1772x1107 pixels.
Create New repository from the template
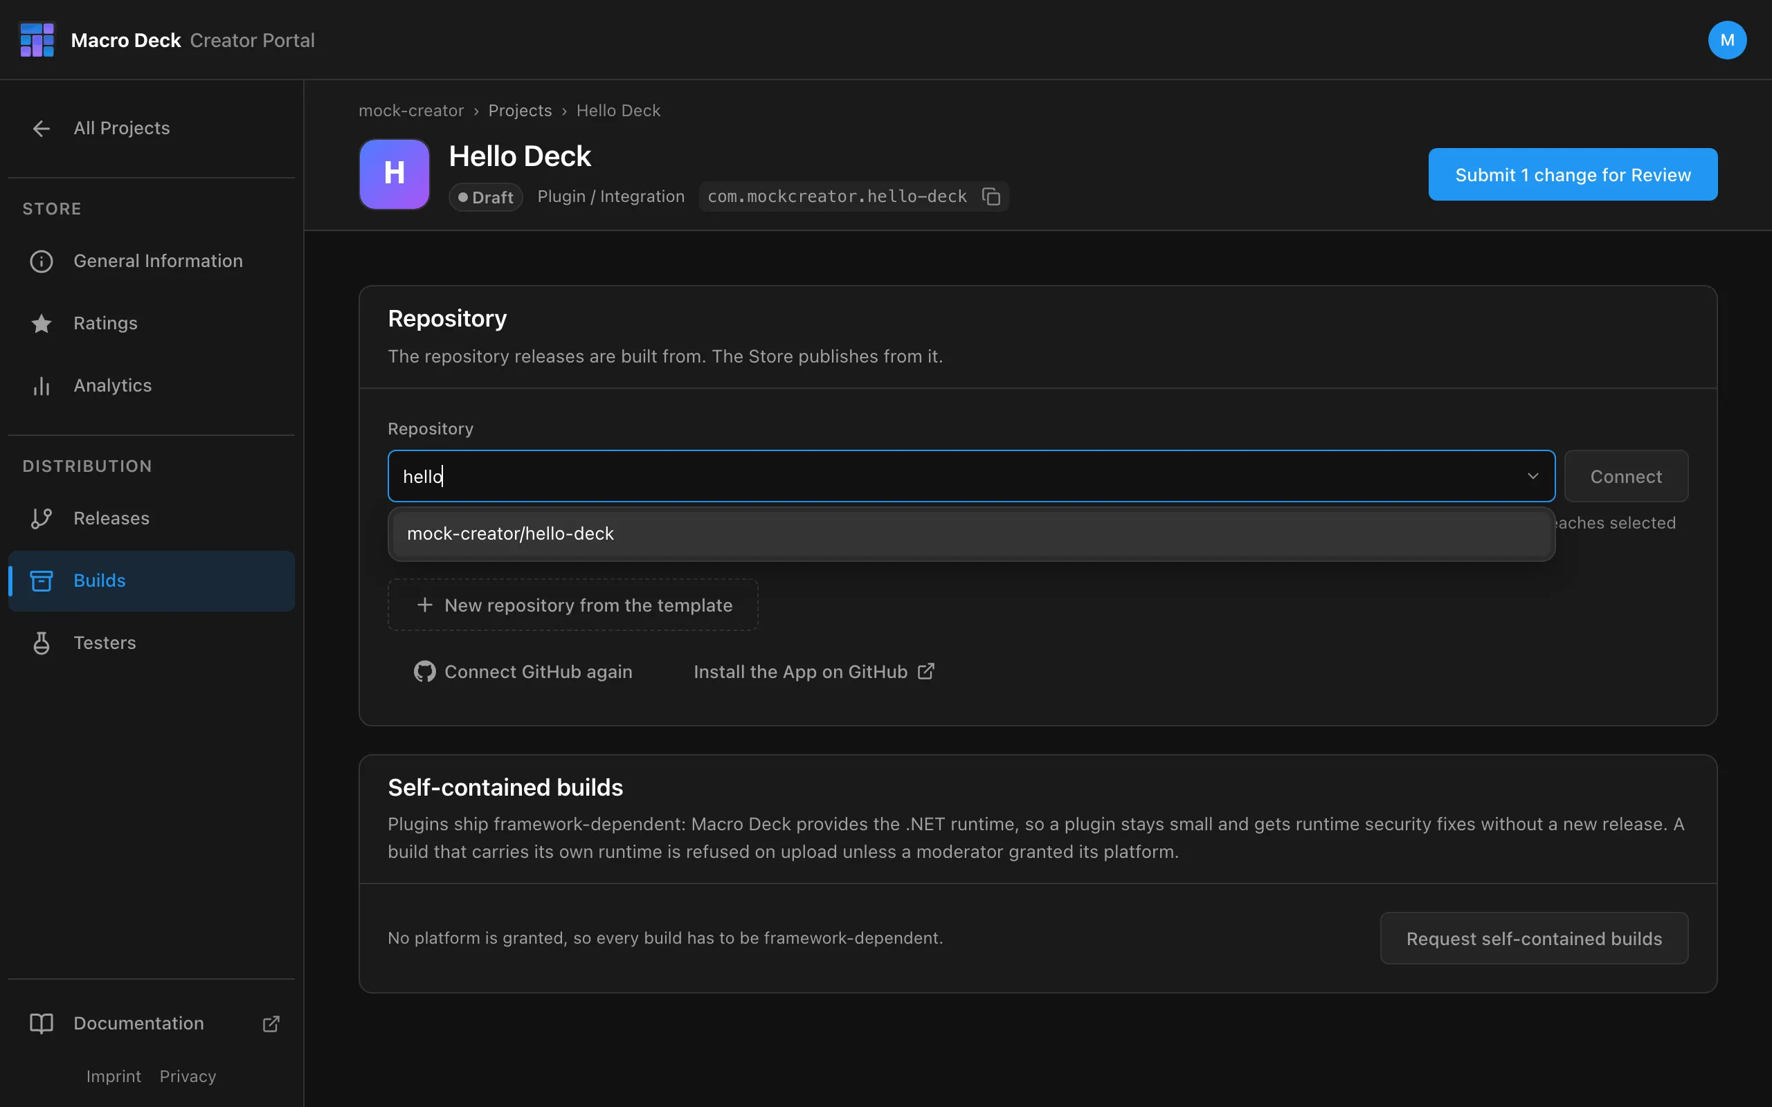tap(572, 605)
